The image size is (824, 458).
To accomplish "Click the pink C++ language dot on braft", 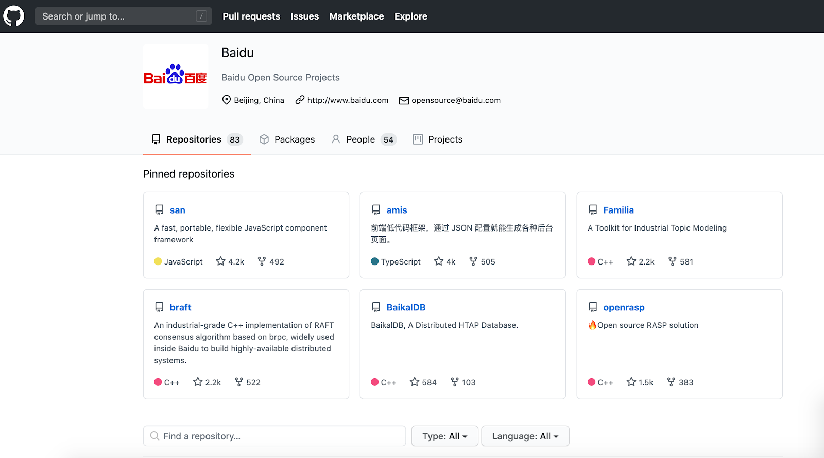I will [x=158, y=382].
